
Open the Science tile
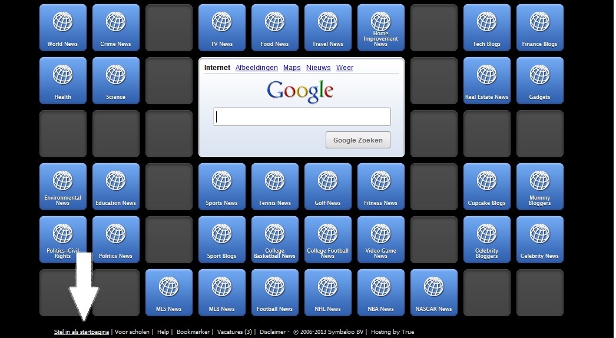(x=116, y=81)
